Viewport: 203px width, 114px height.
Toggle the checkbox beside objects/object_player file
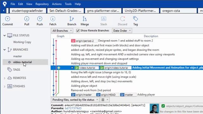(x=163, y=106)
